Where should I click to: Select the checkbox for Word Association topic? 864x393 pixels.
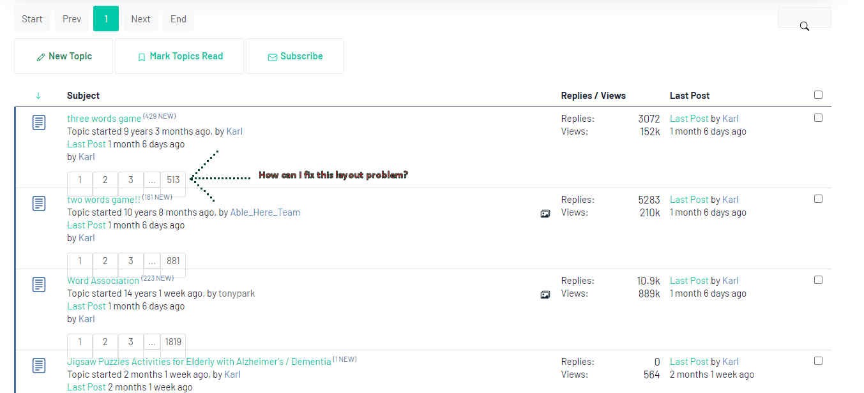click(818, 280)
